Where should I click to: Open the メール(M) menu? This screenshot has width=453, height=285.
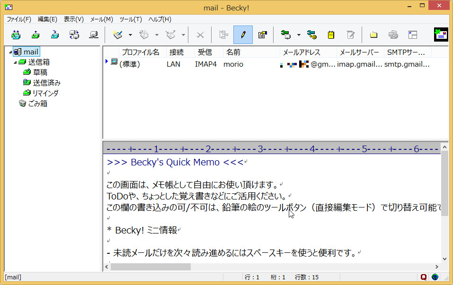click(x=101, y=19)
